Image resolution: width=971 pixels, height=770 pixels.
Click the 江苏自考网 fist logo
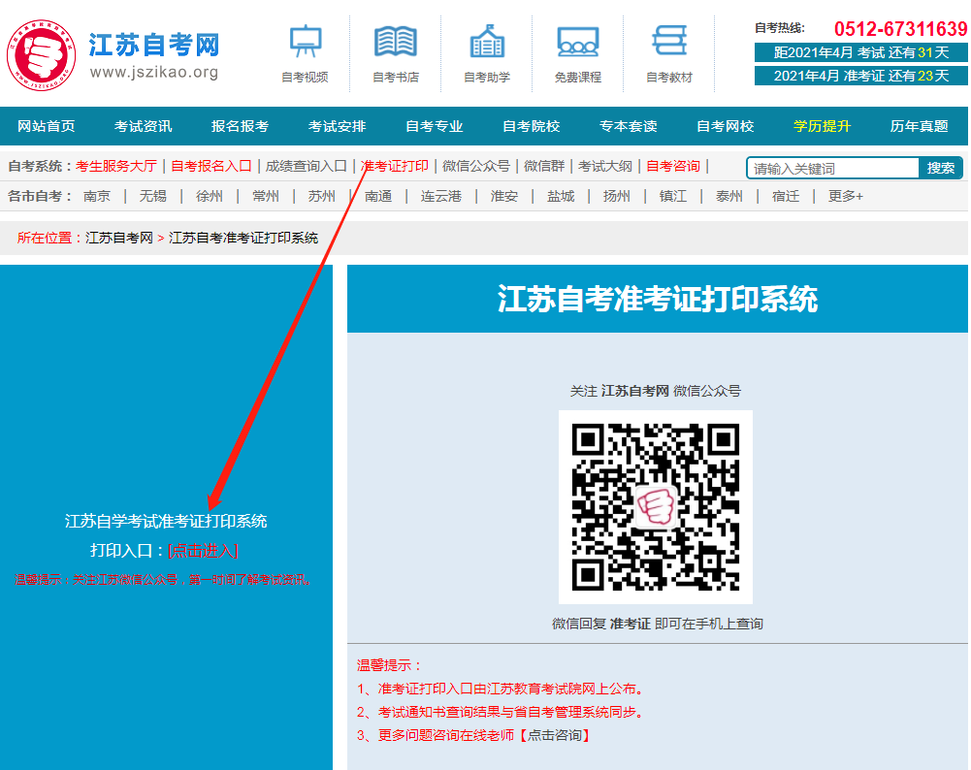pyautogui.click(x=42, y=55)
